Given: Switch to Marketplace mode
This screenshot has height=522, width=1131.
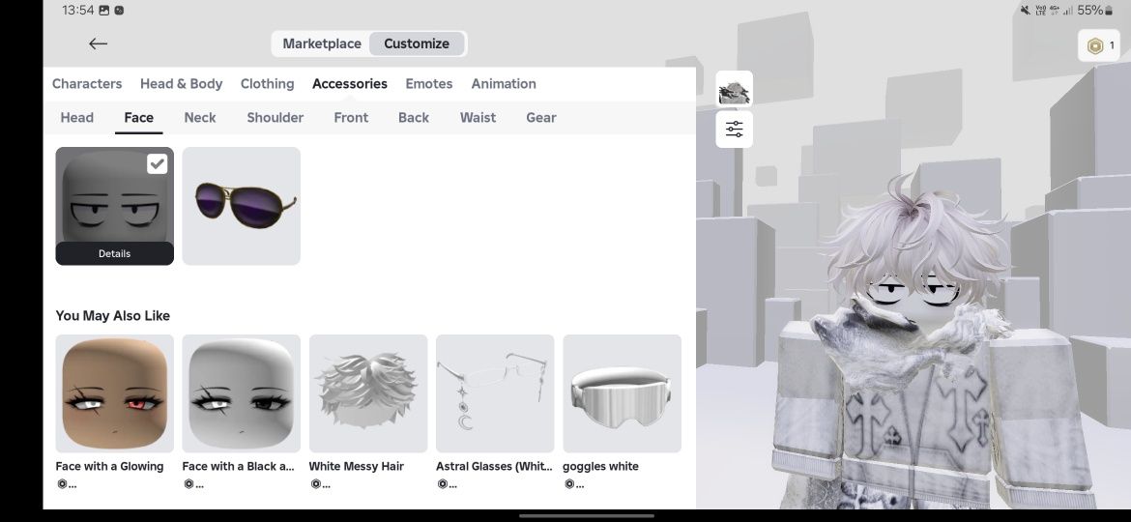Looking at the screenshot, I should 322,43.
